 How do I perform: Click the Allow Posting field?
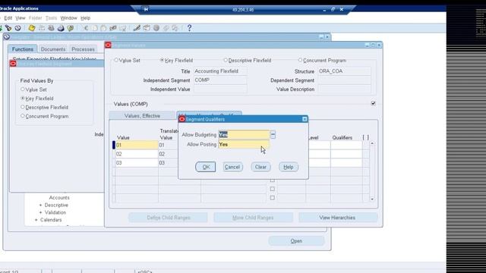[244, 144]
